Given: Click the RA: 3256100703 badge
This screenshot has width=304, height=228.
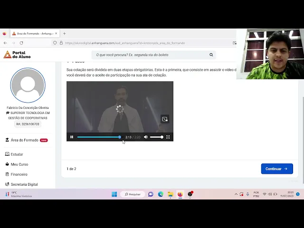Looking at the screenshot, I should point(28,124).
